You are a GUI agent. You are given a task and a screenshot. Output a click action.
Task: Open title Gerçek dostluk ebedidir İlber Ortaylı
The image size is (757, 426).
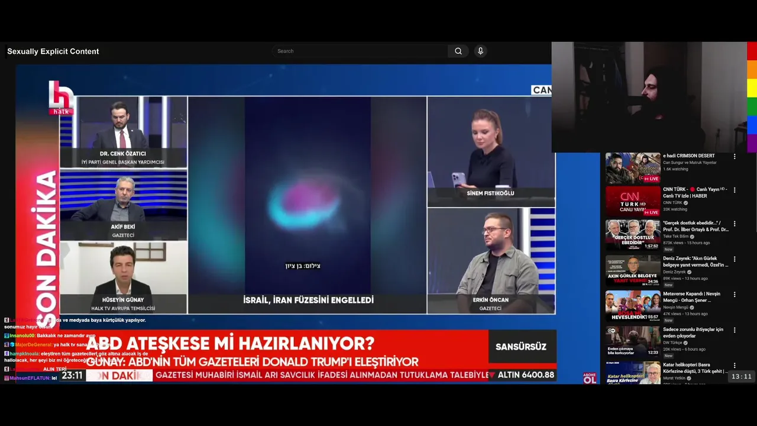(695, 227)
